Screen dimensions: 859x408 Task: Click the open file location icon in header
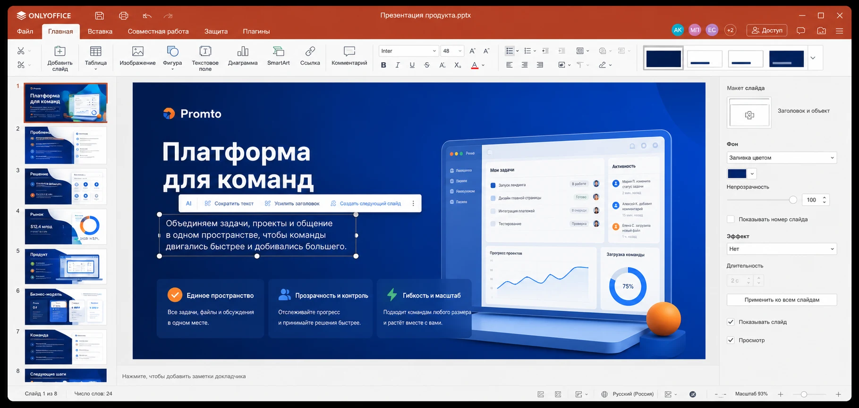tap(822, 30)
